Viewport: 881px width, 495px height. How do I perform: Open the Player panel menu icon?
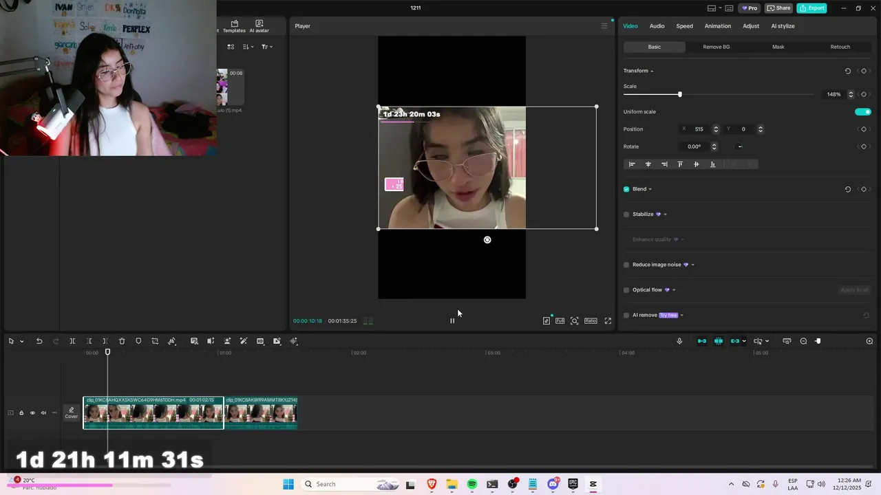(x=604, y=26)
